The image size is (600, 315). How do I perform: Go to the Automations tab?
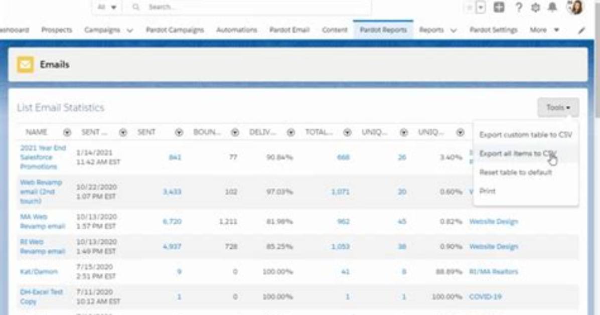[x=236, y=30]
